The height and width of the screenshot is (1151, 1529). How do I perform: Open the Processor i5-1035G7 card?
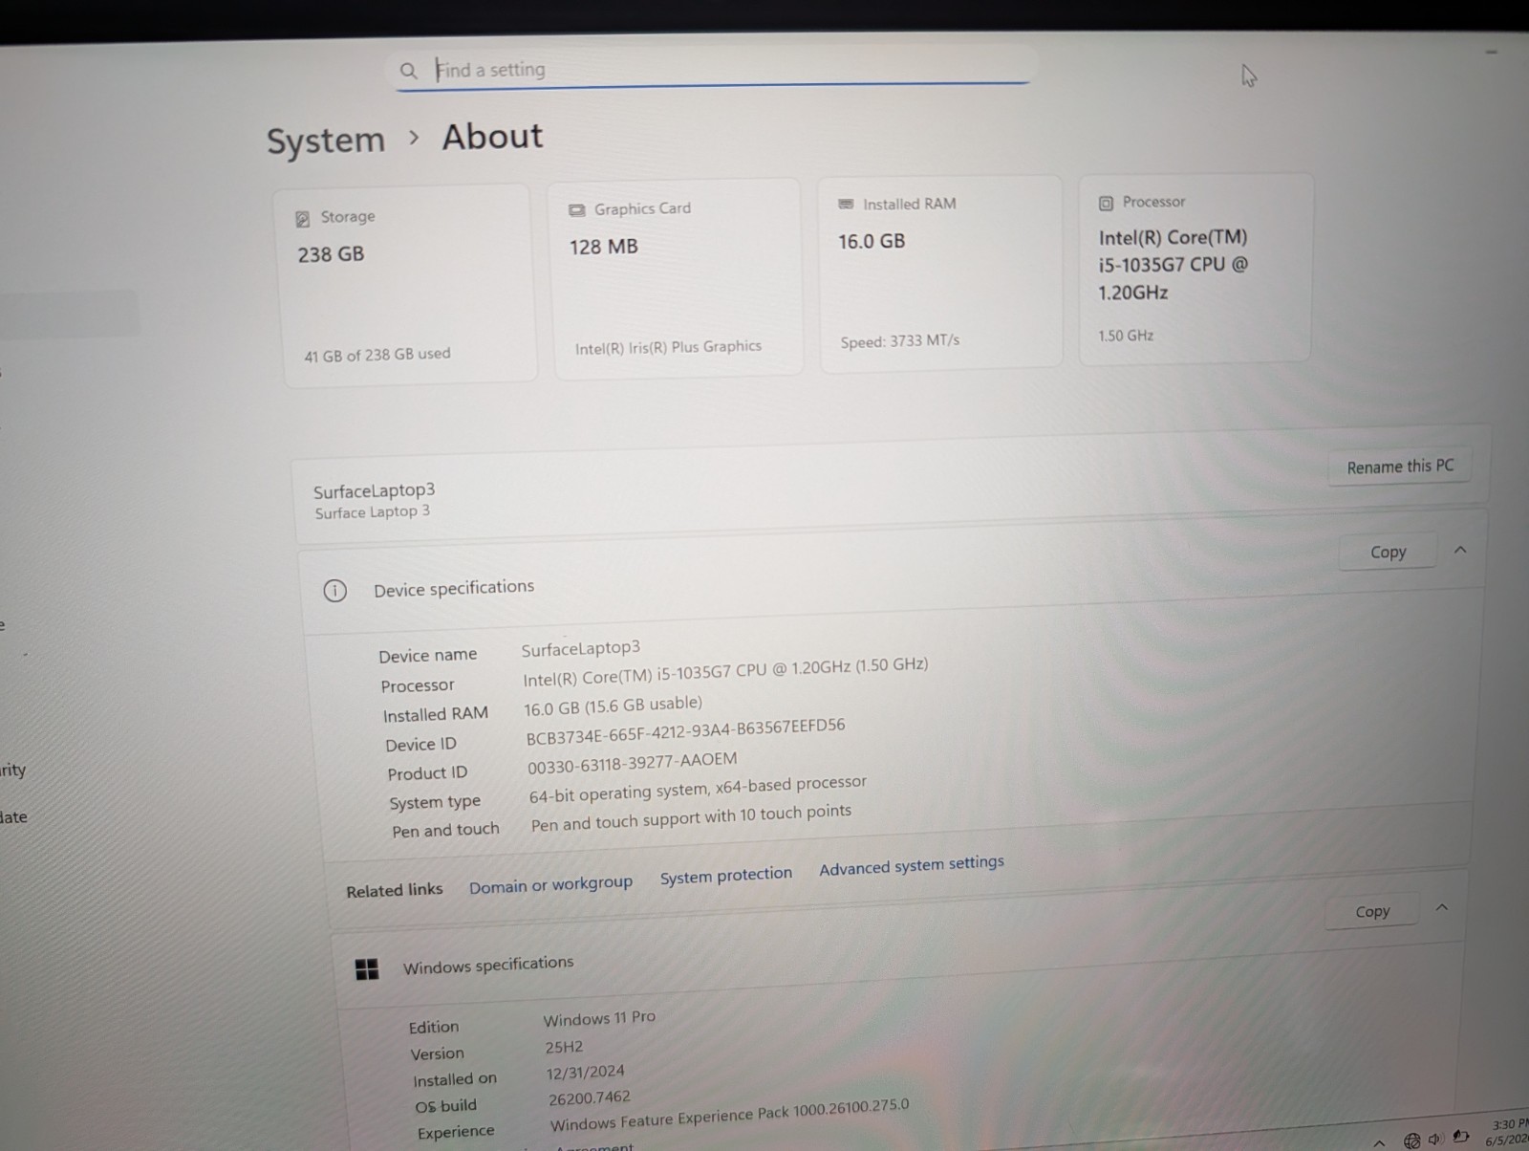pos(1195,269)
